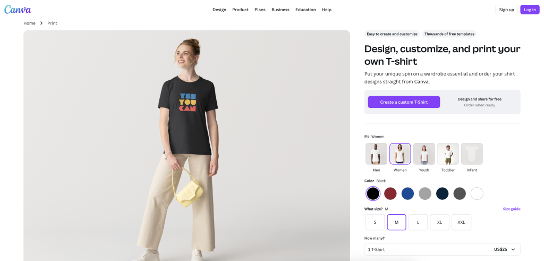Pick size XXL
Screen dimensions: 544x261
(x=461, y=222)
